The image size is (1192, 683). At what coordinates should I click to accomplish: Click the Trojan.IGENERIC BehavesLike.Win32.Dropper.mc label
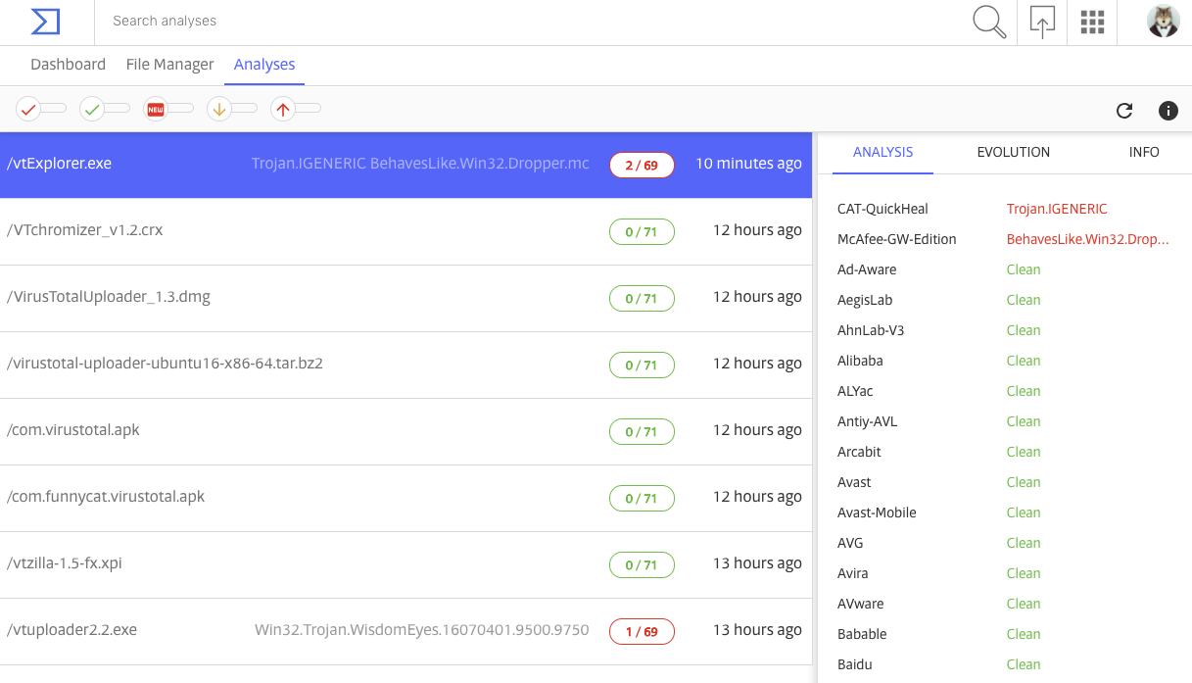[421, 164]
